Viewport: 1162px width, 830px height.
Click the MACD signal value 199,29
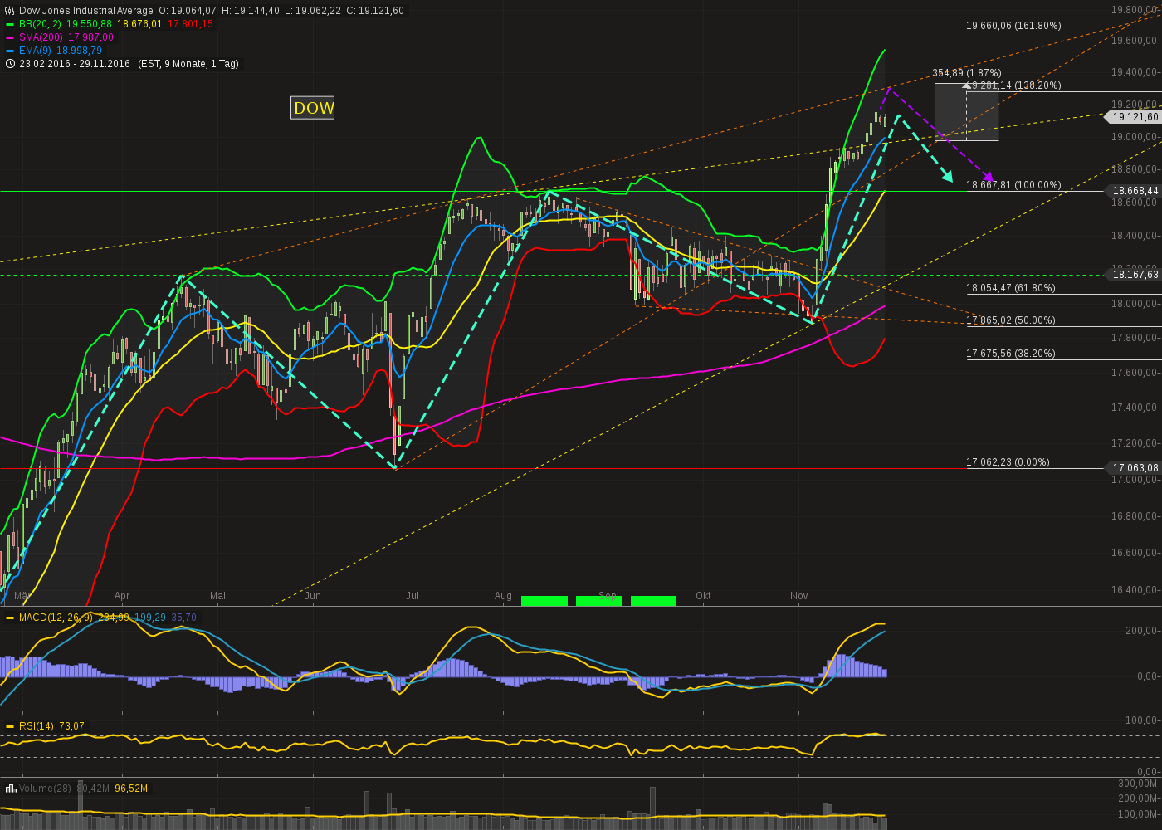[x=150, y=618]
